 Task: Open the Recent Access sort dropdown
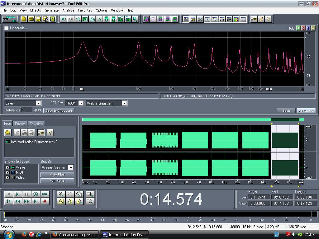71,168
